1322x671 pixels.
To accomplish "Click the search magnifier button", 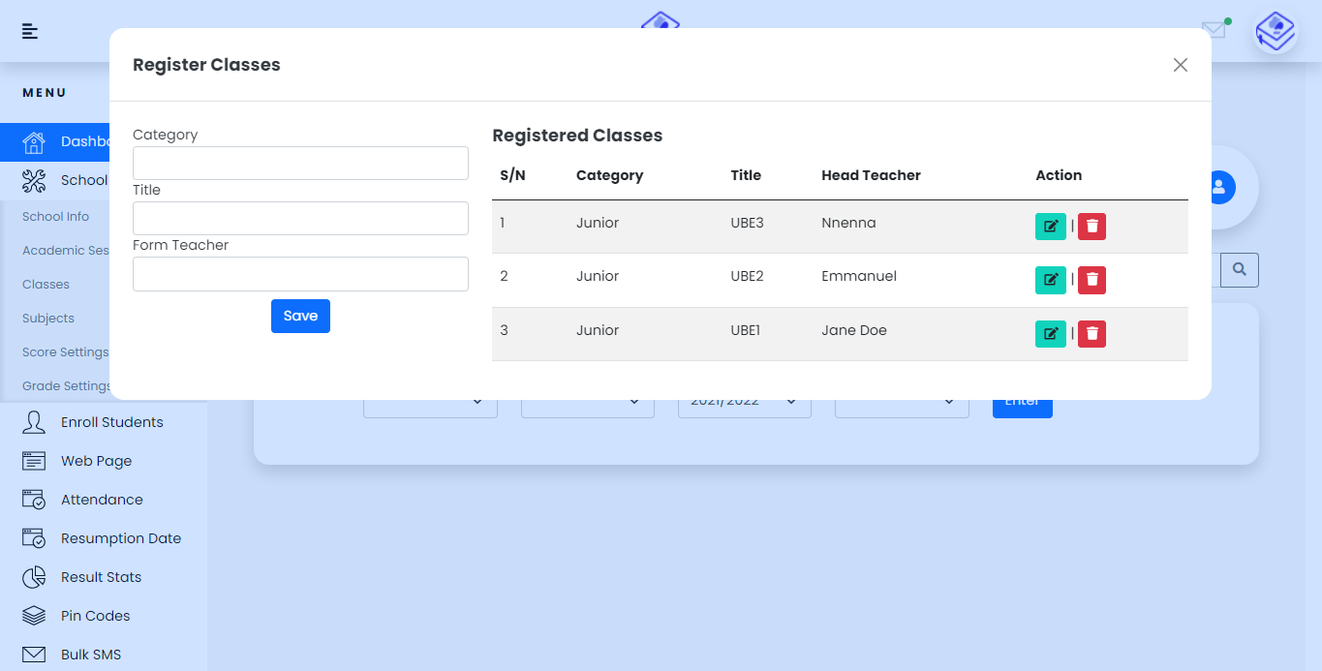I will click(1239, 270).
